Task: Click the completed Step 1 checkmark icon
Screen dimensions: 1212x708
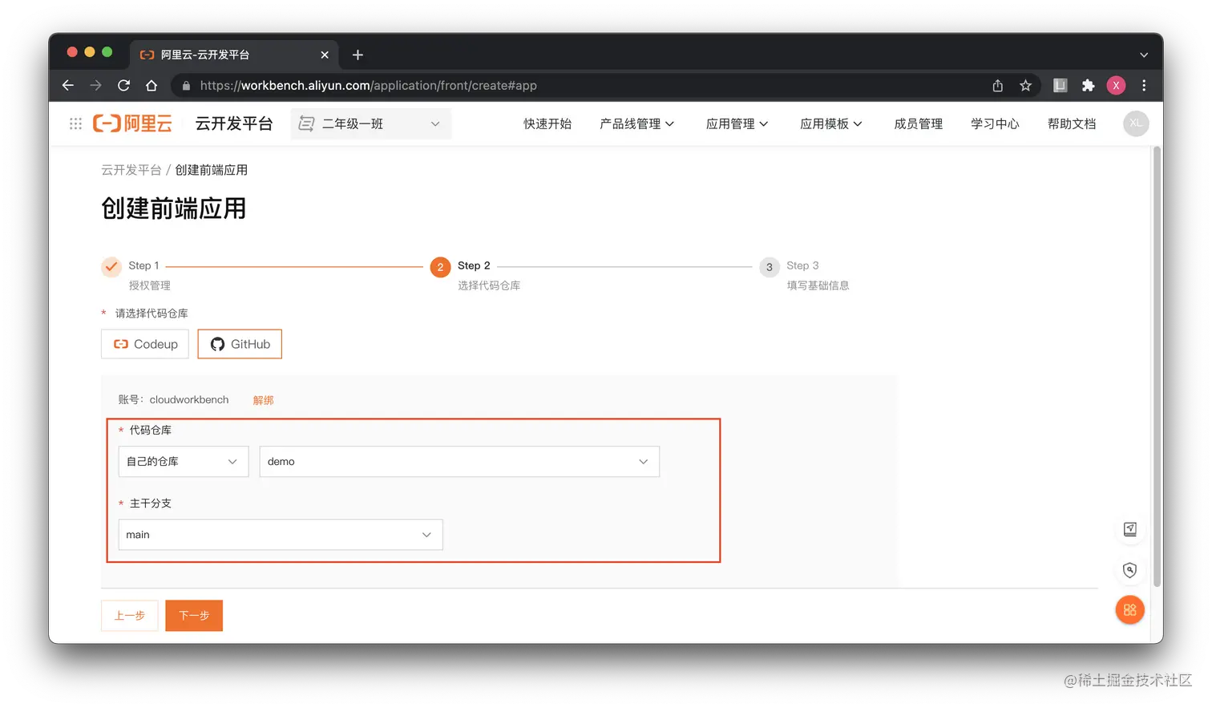Action: 111,266
